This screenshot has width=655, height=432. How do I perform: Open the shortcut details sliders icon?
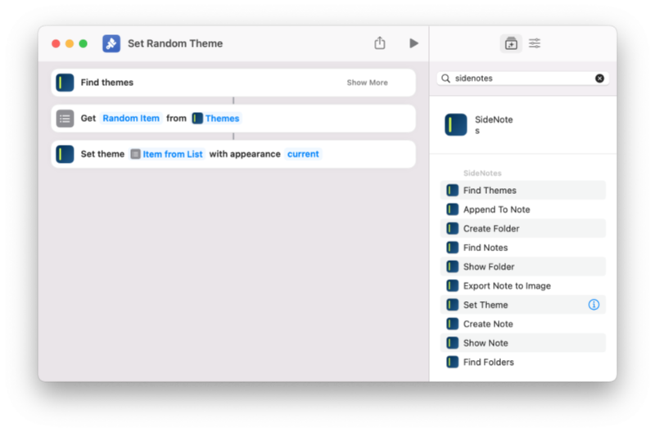click(x=535, y=43)
